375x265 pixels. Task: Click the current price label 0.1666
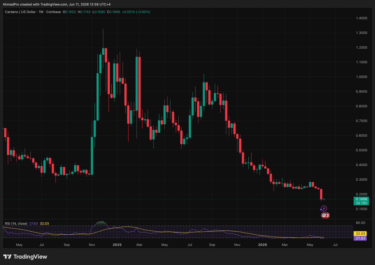(361, 199)
